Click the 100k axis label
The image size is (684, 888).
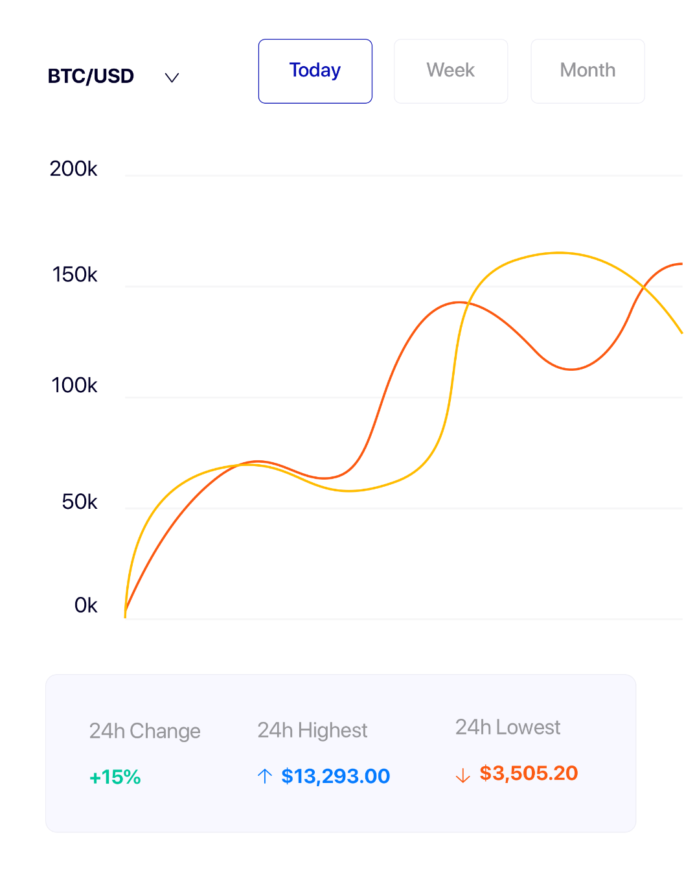[74, 386]
